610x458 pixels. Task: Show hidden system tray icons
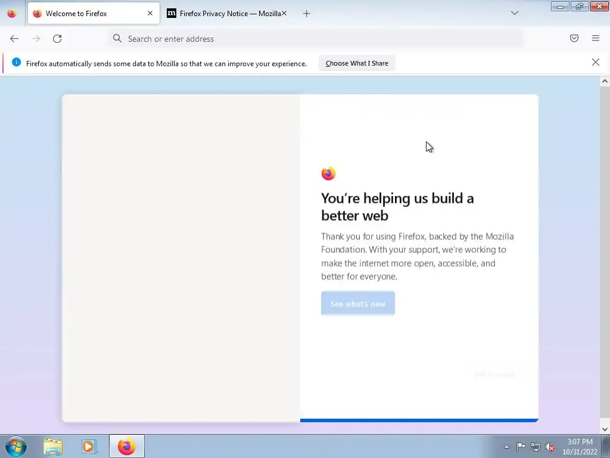pos(506,447)
